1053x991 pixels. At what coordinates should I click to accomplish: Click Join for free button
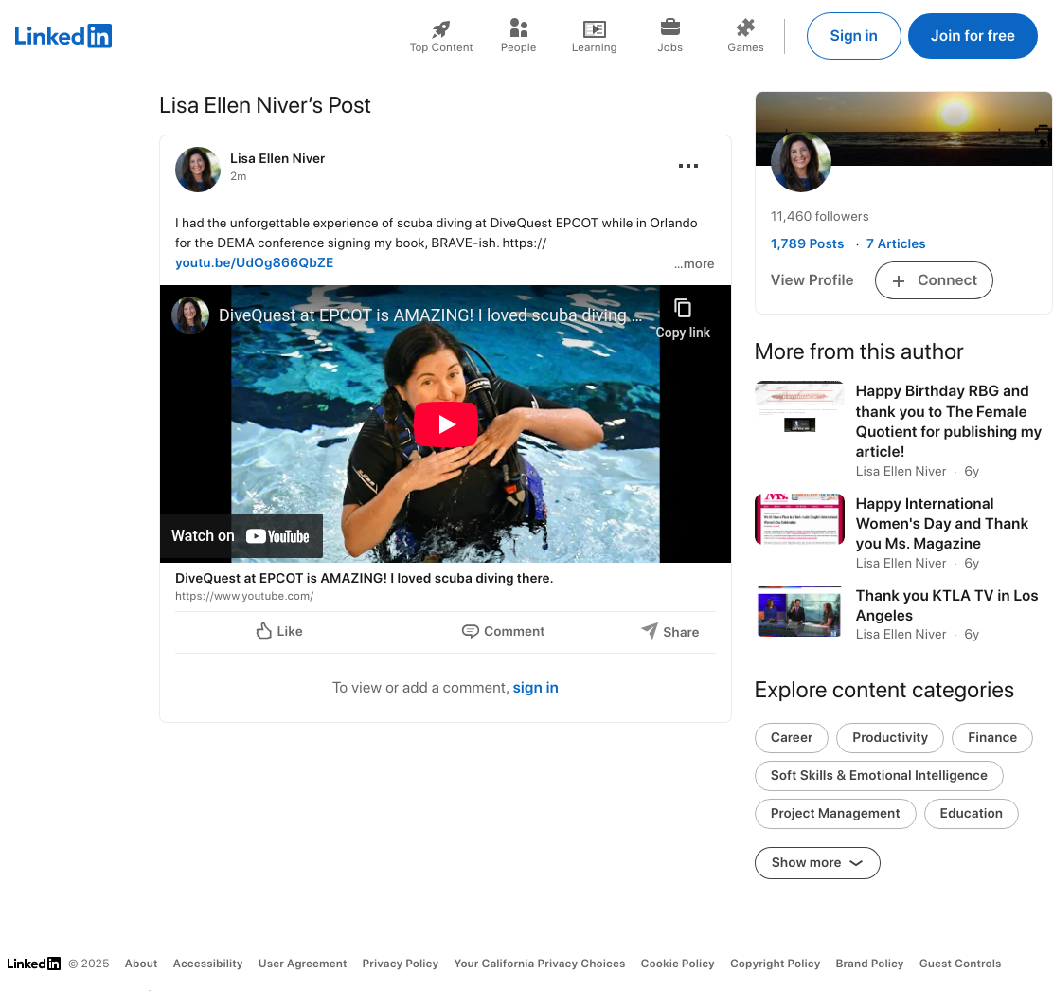tap(973, 36)
